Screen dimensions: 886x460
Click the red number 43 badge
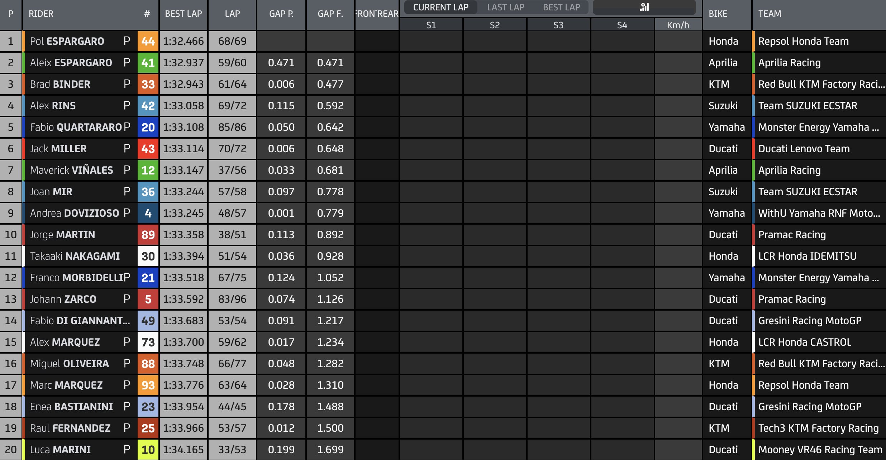(x=148, y=149)
